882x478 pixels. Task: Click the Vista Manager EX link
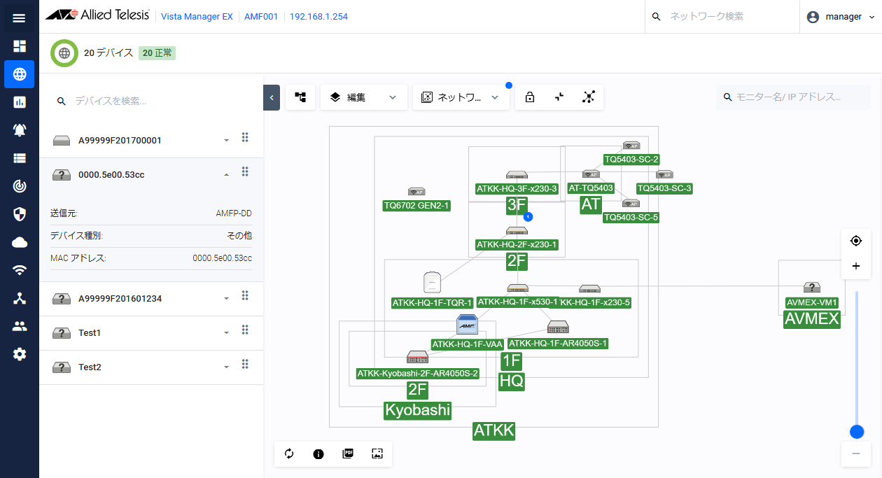[197, 17]
